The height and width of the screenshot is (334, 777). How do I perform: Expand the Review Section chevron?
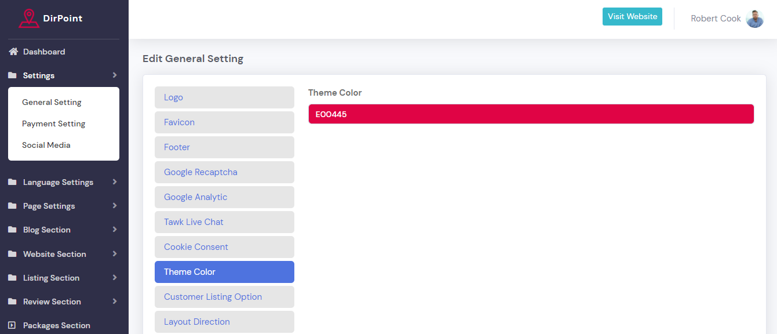(115, 302)
